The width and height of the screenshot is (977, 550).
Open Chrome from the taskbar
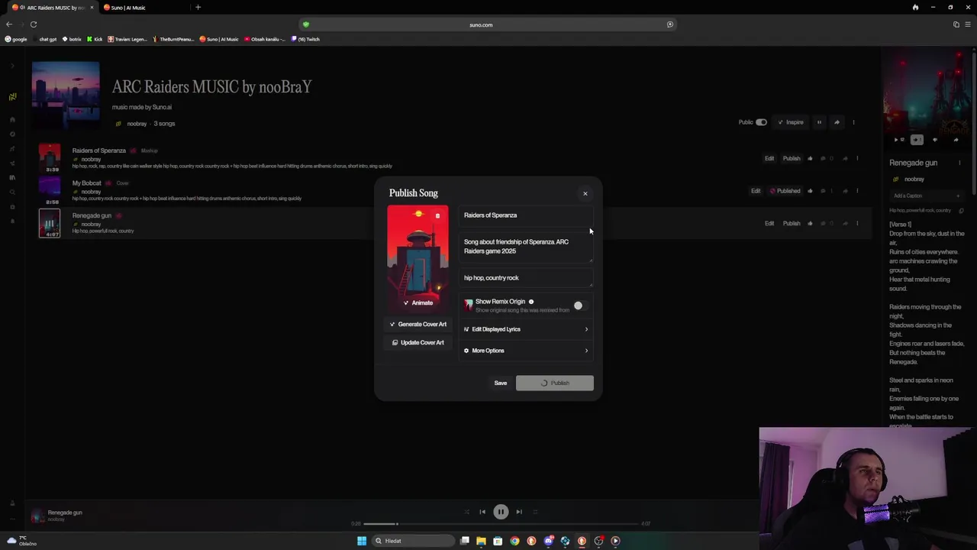(x=514, y=541)
